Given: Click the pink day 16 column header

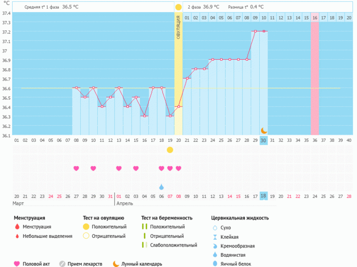Looking at the screenshot, I should pos(315,18).
